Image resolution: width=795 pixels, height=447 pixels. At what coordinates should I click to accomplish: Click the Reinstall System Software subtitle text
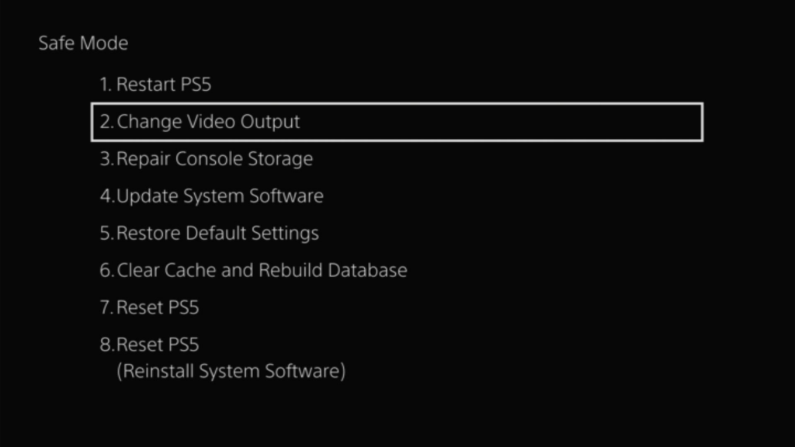(x=230, y=371)
